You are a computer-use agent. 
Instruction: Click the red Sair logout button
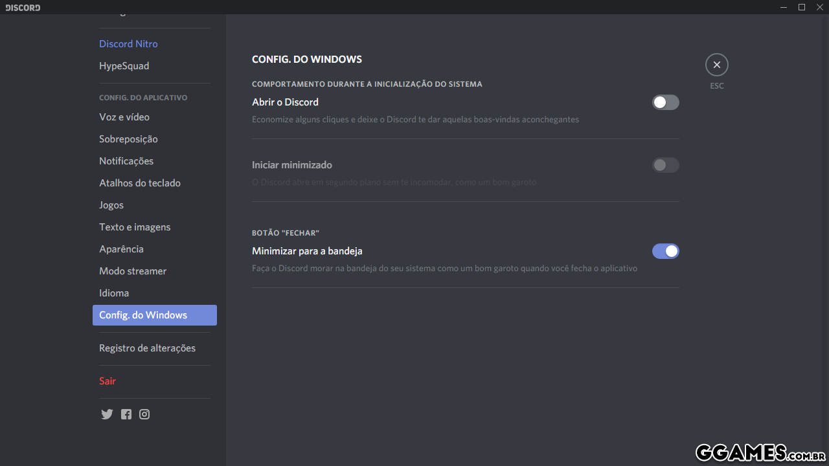(108, 381)
